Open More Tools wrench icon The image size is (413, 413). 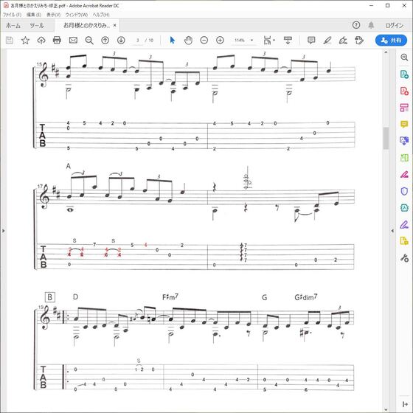click(404, 257)
